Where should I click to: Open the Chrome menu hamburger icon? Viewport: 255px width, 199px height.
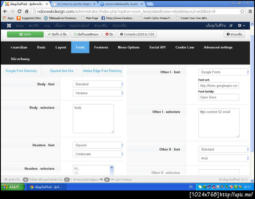[250, 11]
